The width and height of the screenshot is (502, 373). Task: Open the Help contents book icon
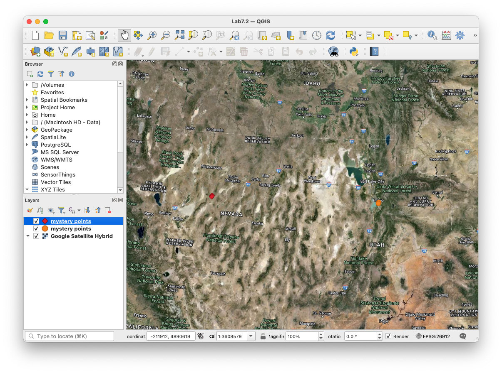(x=375, y=52)
